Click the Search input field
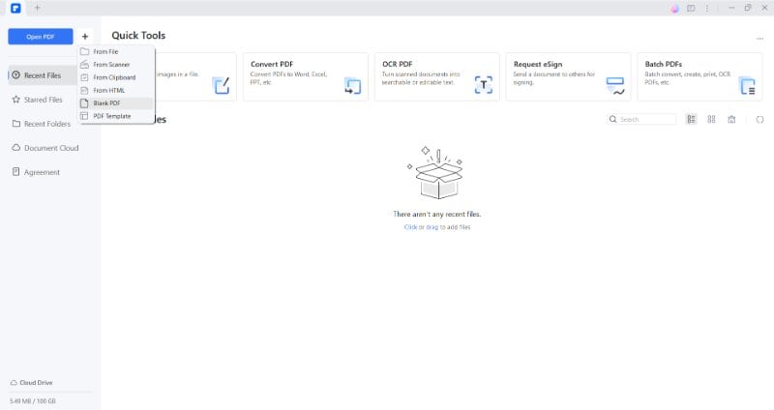This screenshot has height=410, width=774. (641, 119)
